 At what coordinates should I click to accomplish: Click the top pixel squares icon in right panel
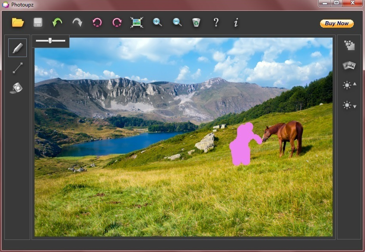coord(349,46)
